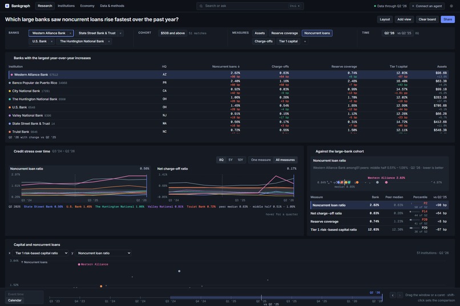
Task: Sort by Charge-offs column header
Action: click(x=280, y=67)
